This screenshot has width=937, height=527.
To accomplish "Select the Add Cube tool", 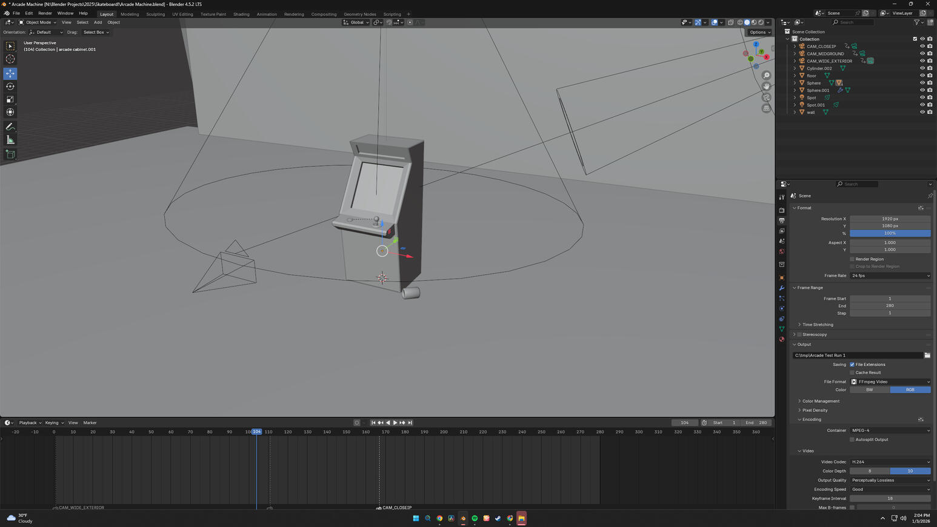I will pyautogui.click(x=10, y=154).
